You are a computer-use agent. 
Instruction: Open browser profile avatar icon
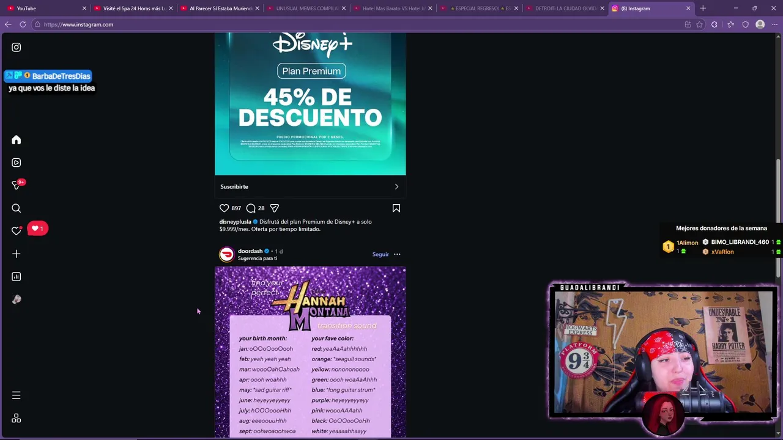(x=760, y=24)
